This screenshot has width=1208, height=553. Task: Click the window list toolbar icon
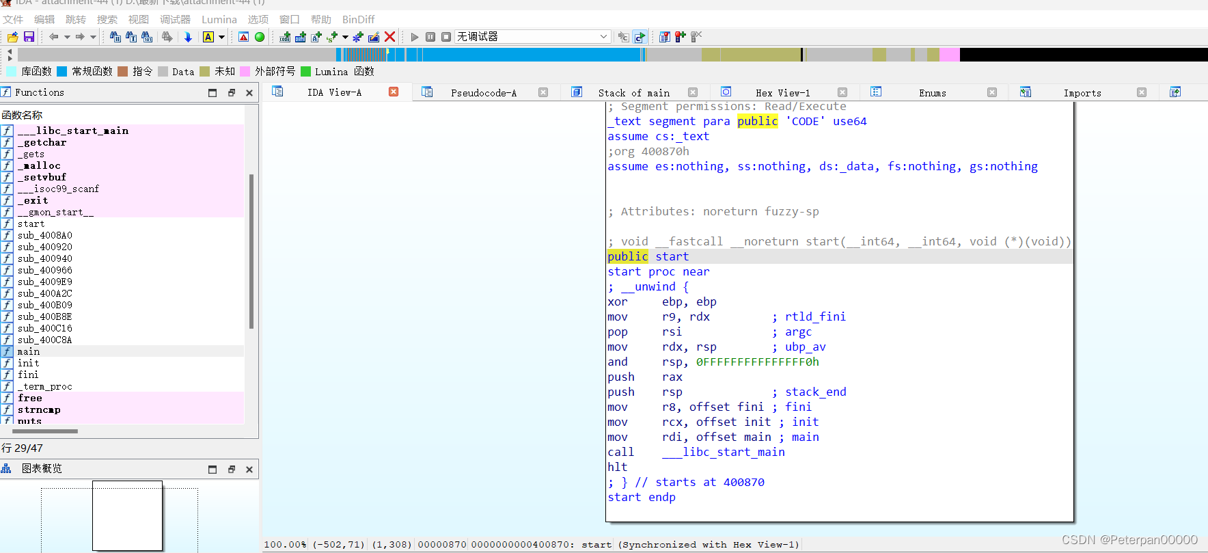point(665,37)
